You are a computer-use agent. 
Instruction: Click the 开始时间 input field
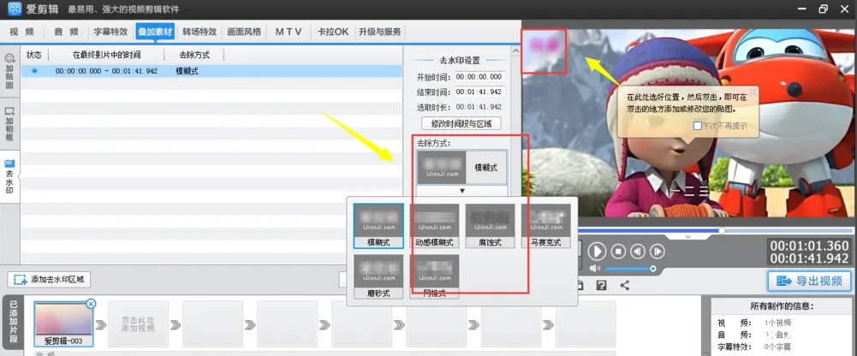[x=480, y=77]
